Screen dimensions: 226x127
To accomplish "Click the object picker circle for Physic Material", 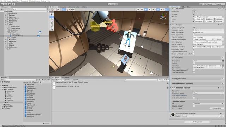I will point(223,17).
